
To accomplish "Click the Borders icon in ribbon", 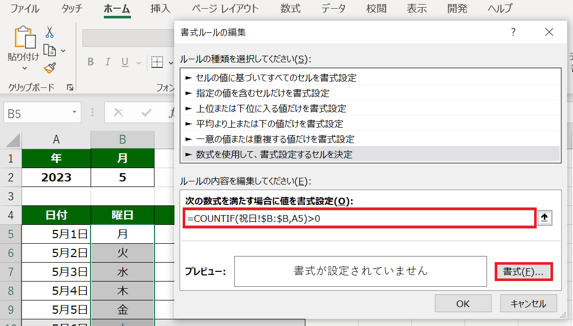I will [157, 62].
